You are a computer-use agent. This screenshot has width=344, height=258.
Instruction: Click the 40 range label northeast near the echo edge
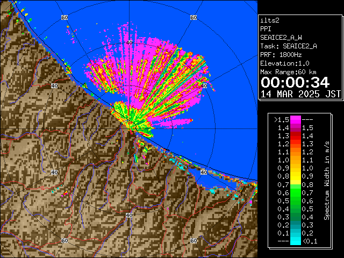[204, 85]
